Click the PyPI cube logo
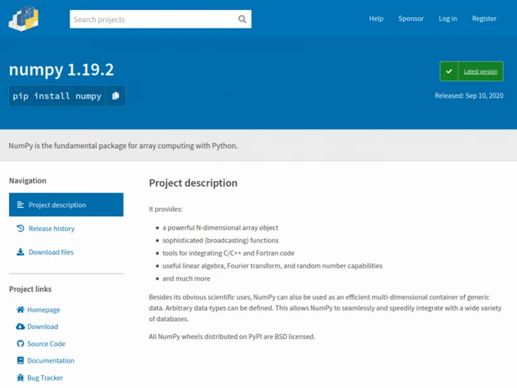This screenshot has height=388, width=517. coord(23,19)
